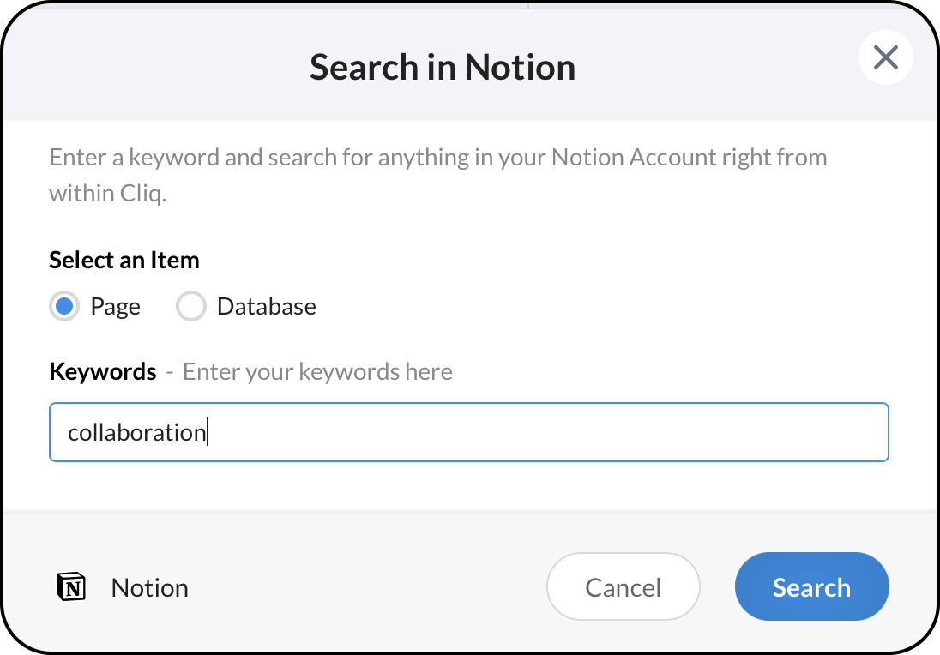
Task: Select the Database radio button
Action: pyautogui.click(x=190, y=306)
